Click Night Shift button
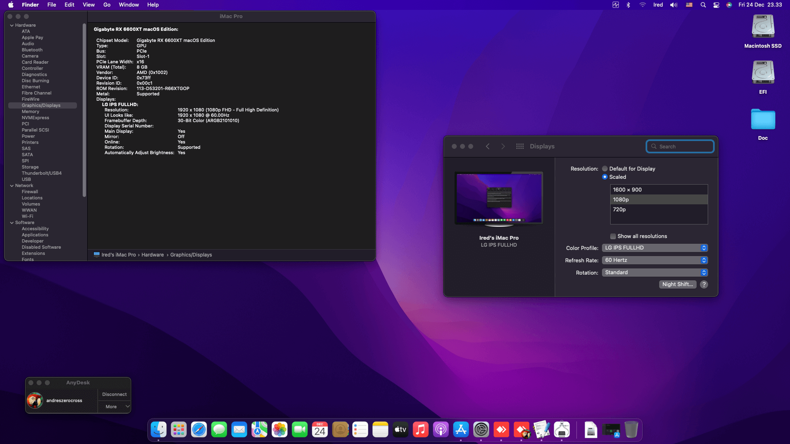 tap(678, 284)
